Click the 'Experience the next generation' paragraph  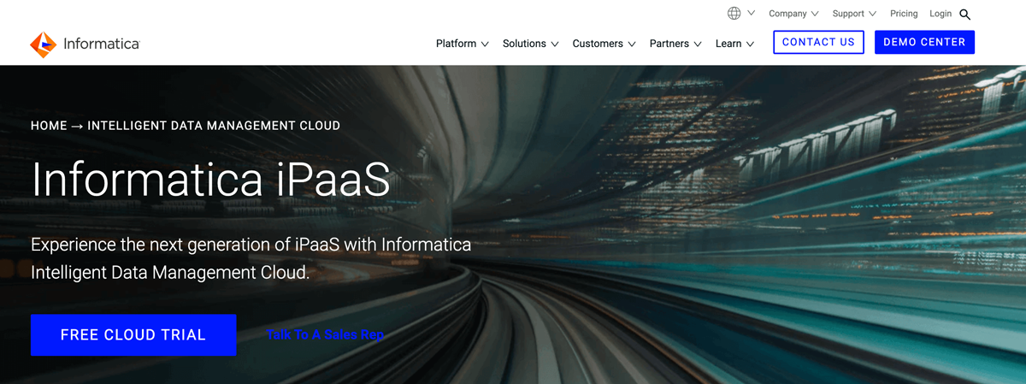[251, 258]
